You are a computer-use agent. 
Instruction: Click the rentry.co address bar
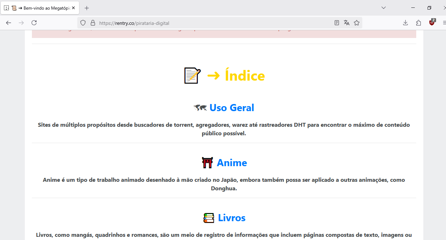coord(213,23)
